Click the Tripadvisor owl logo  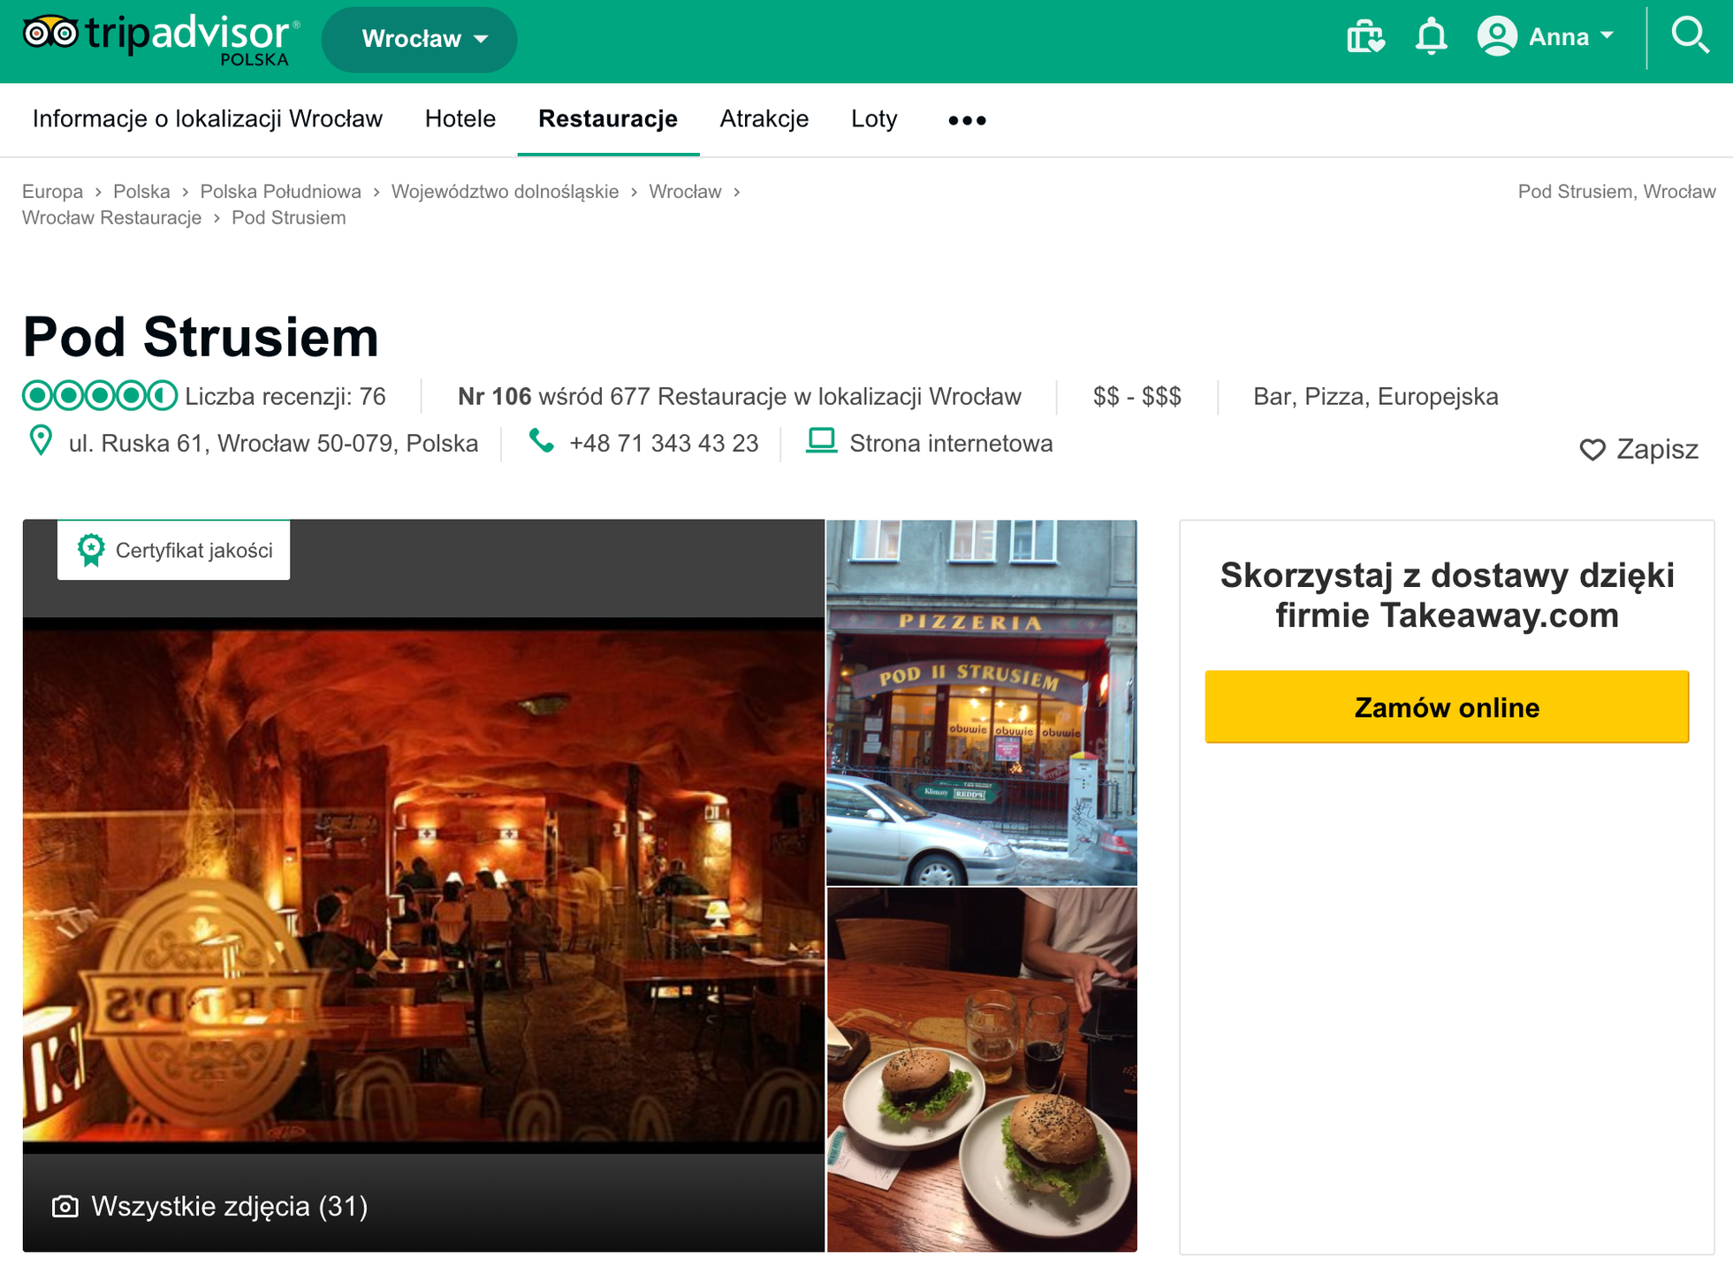point(50,34)
